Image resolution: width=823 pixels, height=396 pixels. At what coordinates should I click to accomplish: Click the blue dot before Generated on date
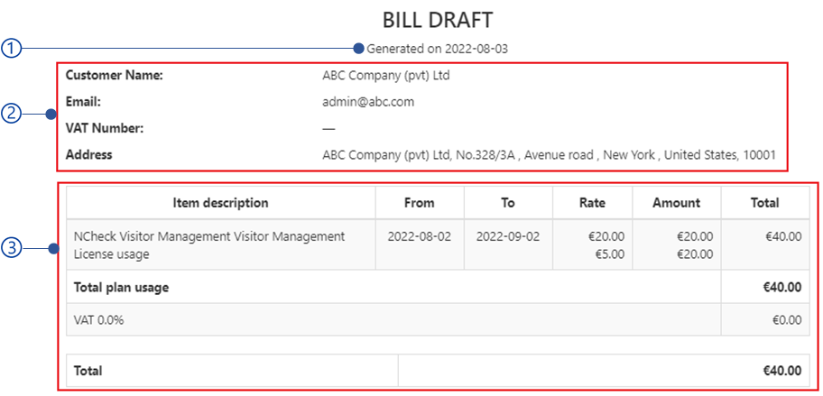(x=359, y=49)
